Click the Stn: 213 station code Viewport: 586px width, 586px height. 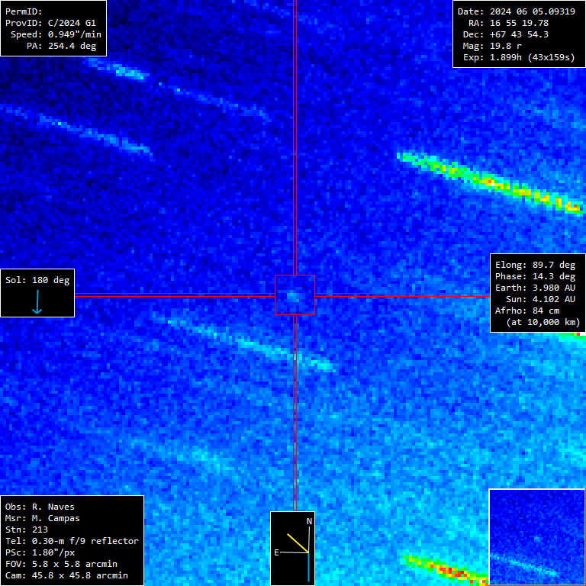point(26,530)
